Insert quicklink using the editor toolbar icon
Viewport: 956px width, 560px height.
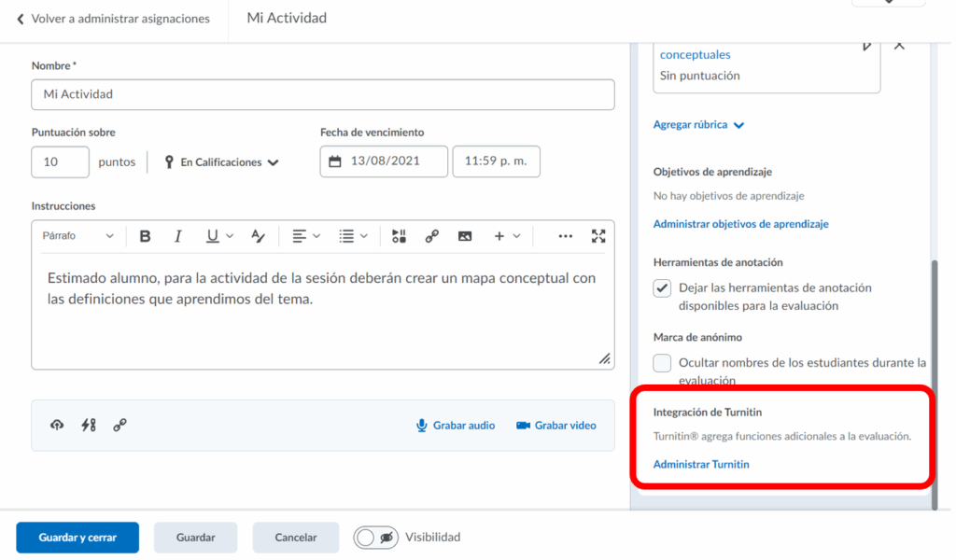(431, 236)
